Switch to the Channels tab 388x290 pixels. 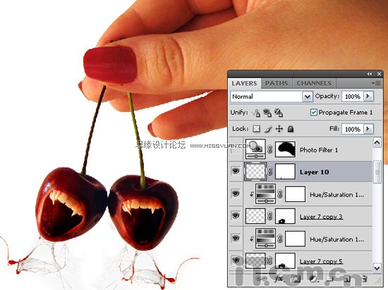pos(314,84)
